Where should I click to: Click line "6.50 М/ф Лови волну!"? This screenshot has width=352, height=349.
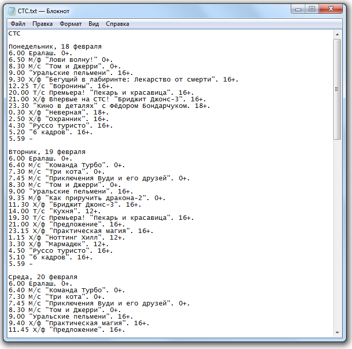tap(61, 60)
